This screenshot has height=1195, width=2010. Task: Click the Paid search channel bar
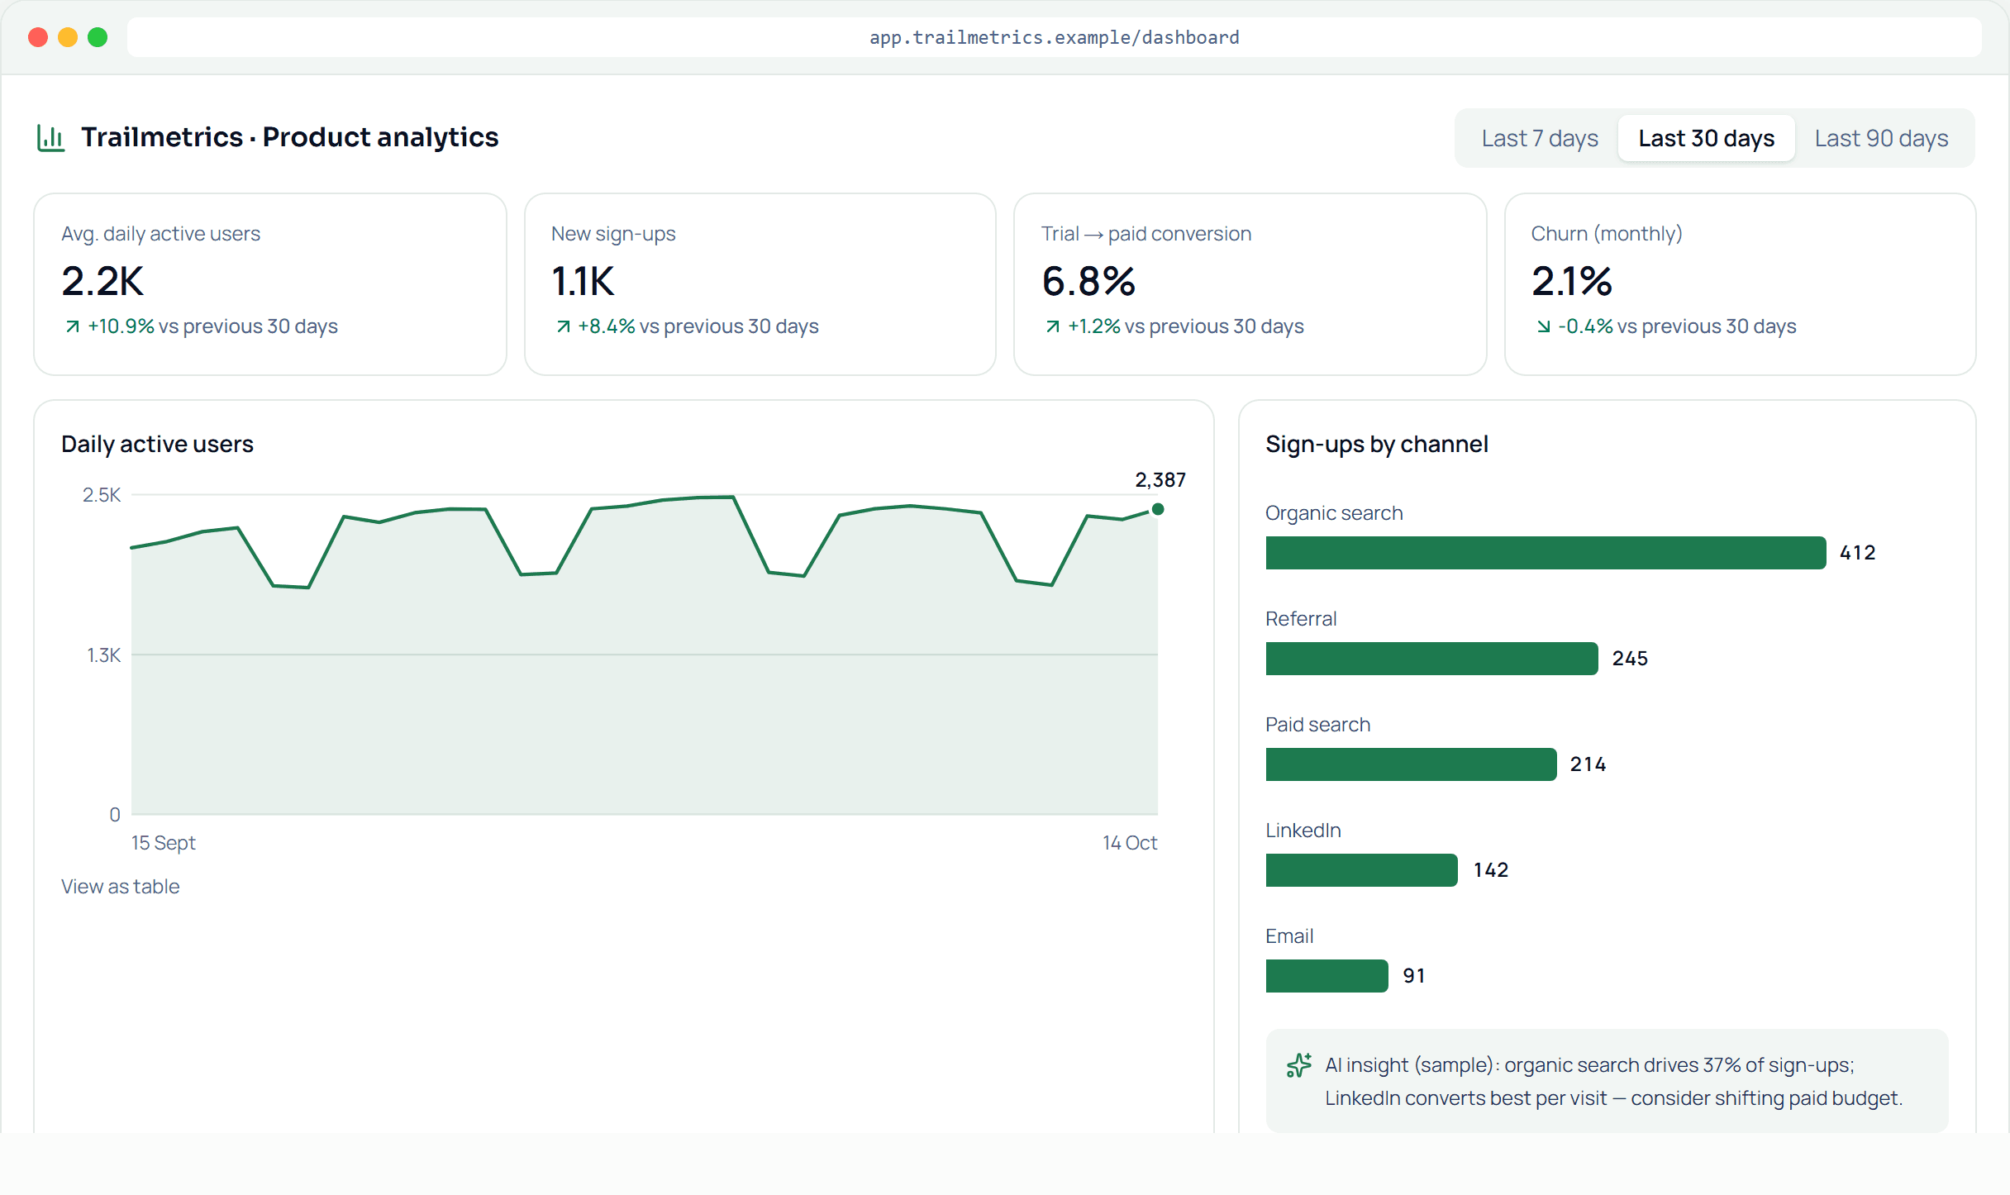pyautogui.click(x=1411, y=764)
